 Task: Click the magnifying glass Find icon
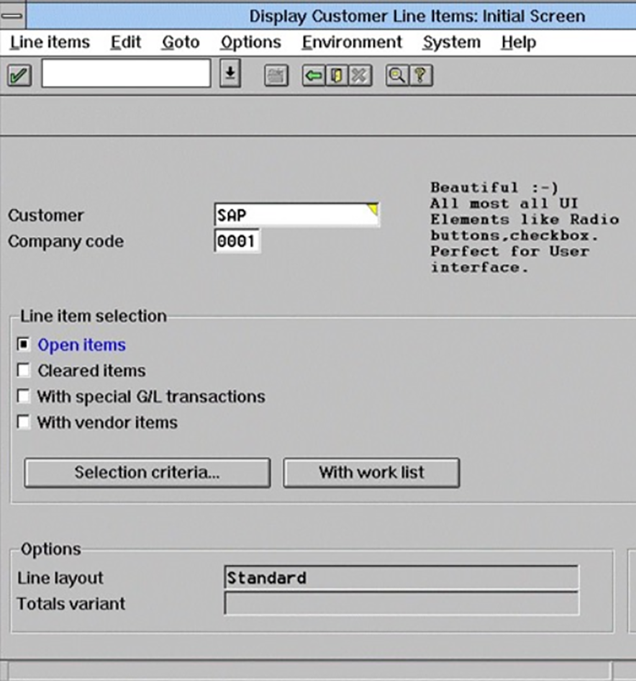(396, 76)
